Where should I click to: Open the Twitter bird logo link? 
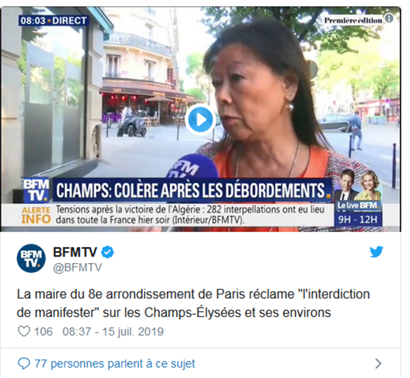pyautogui.click(x=376, y=252)
